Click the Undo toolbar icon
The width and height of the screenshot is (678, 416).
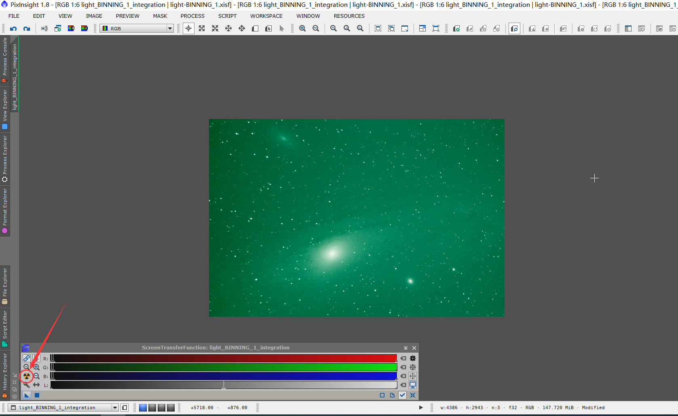[13, 28]
